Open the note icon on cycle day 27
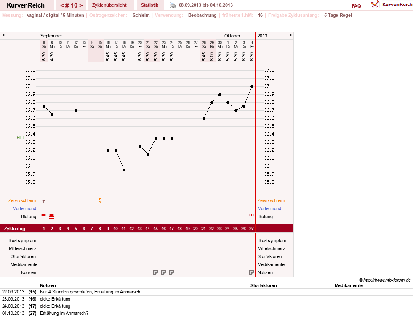 pos(251,273)
